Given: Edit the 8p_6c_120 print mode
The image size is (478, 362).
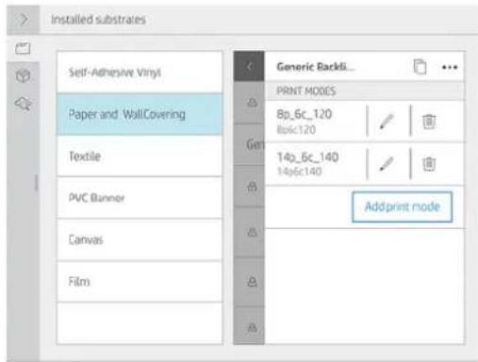Looking at the screenshot, I should (387, 122).
